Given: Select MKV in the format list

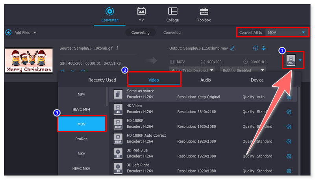Looking at the screenshot, I should pos(81,154).
